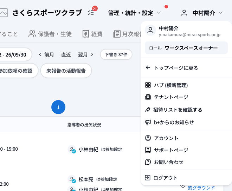Viewport: 232px width, 191px height.
Task: Jump to 直近 period
Action: tap(66, 55)
